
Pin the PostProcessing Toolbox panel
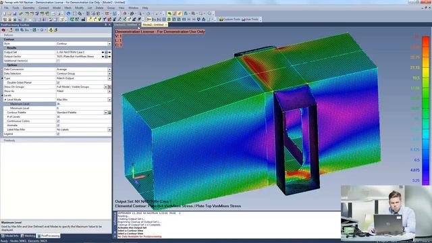106,25
